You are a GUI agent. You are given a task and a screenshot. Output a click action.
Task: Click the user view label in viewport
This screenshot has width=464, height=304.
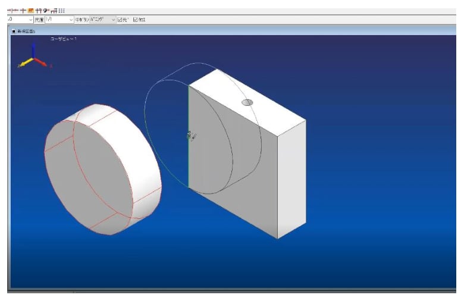[x=64, y=39]
